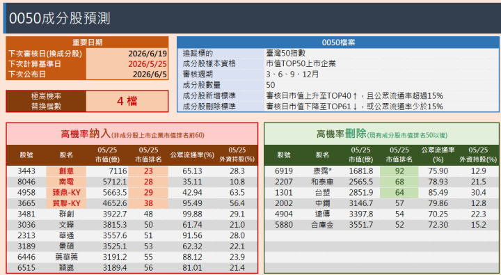Select market cap 5663.5
501x275 pixels.
[115, 192]
